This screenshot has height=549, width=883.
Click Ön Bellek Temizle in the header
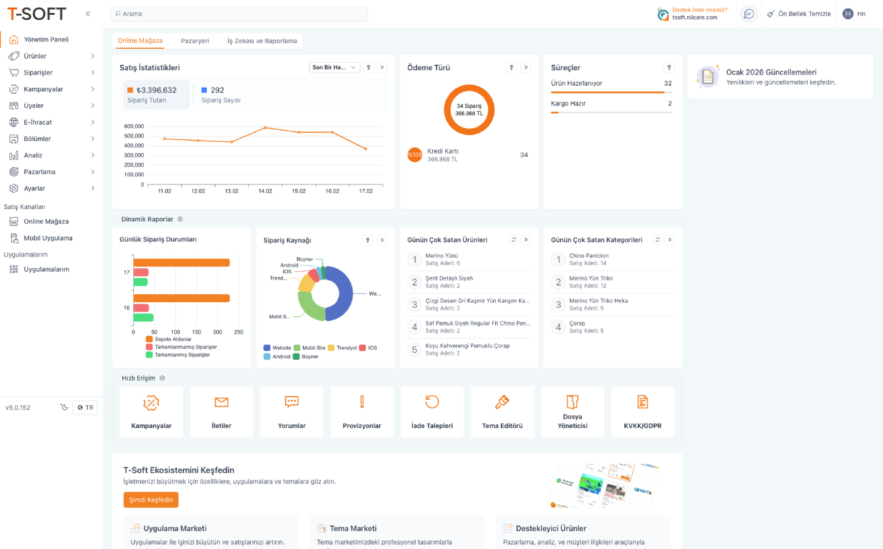(798, 14)
